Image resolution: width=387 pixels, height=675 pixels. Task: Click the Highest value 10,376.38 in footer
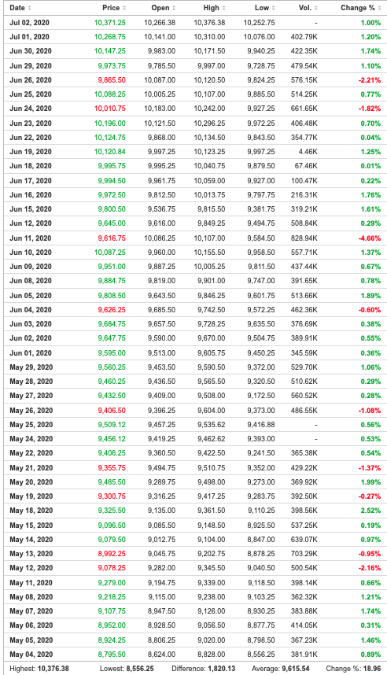pyautogui.click(x=53, y=669)
